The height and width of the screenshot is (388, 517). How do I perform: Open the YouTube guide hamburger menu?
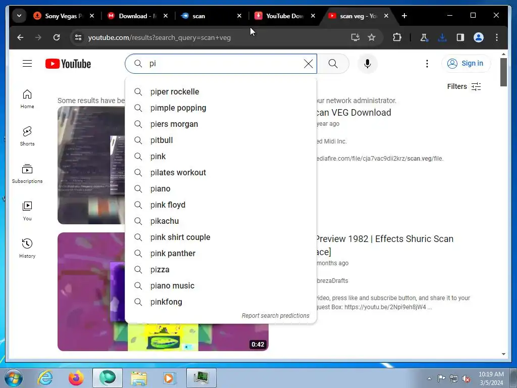coord(27,63)
